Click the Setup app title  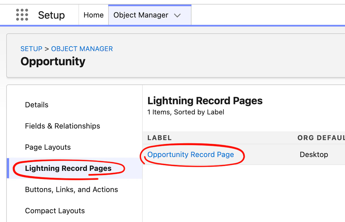(52, 15)
